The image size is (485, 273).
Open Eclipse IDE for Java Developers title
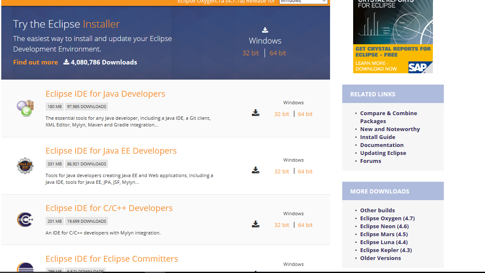coord(105,94)
